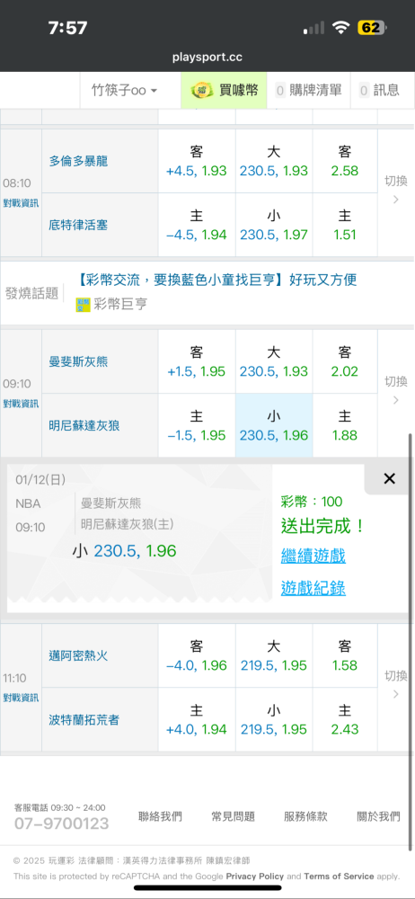The height and width of the screenshot is (899, 415).
Task: Select 主 2.43 moneyline for 波特蘭拓荒者
Action: coord(345,719)
